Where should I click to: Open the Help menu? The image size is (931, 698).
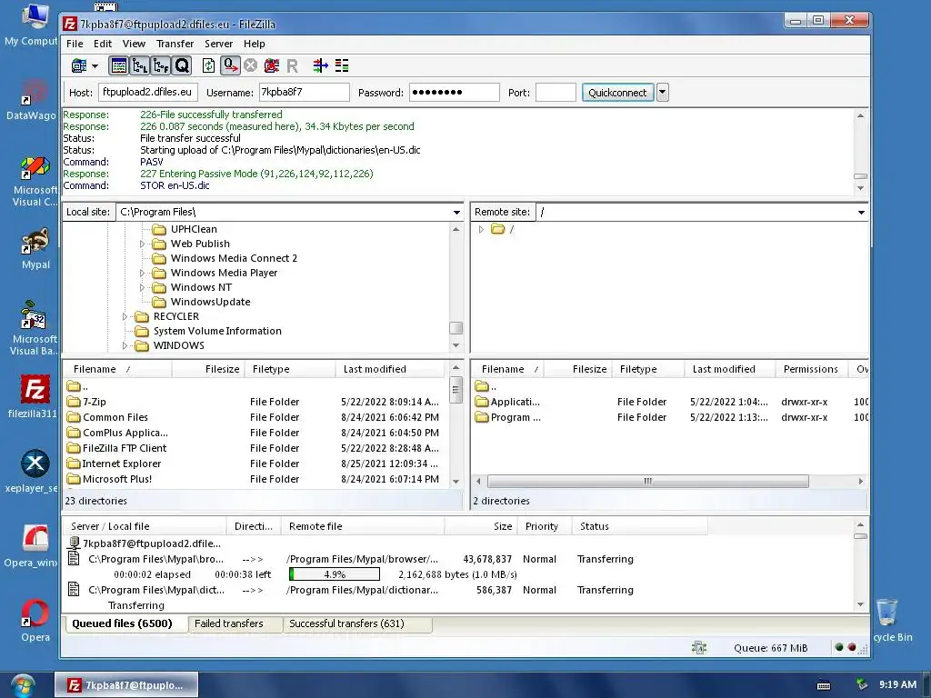tap(255, 44)
